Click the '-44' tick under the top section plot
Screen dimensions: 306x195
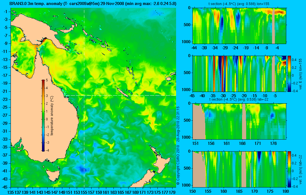[194, 48]
